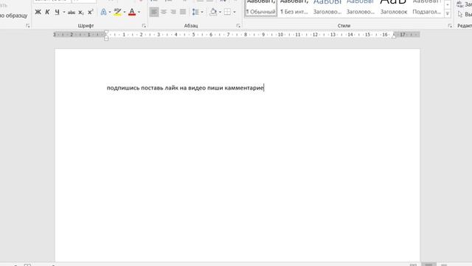Click the shading paint bucket icon
472x266 pixels.
(213, 12)
